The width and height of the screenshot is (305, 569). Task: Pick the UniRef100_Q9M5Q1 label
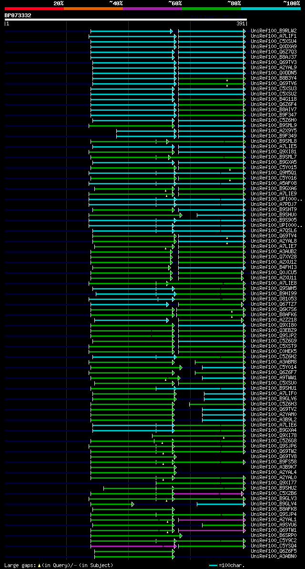[x=274, y=173]
